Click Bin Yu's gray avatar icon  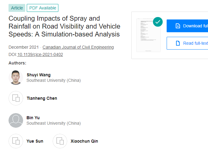(x=16, y=120)
